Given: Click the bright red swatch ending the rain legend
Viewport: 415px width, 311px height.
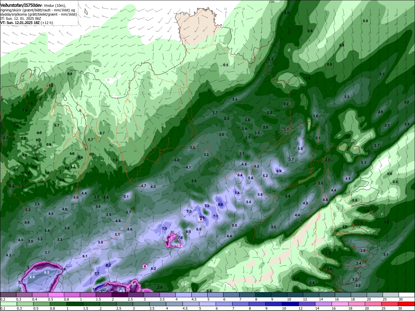Looking at the screenshot, I should (x=407, y=304).
